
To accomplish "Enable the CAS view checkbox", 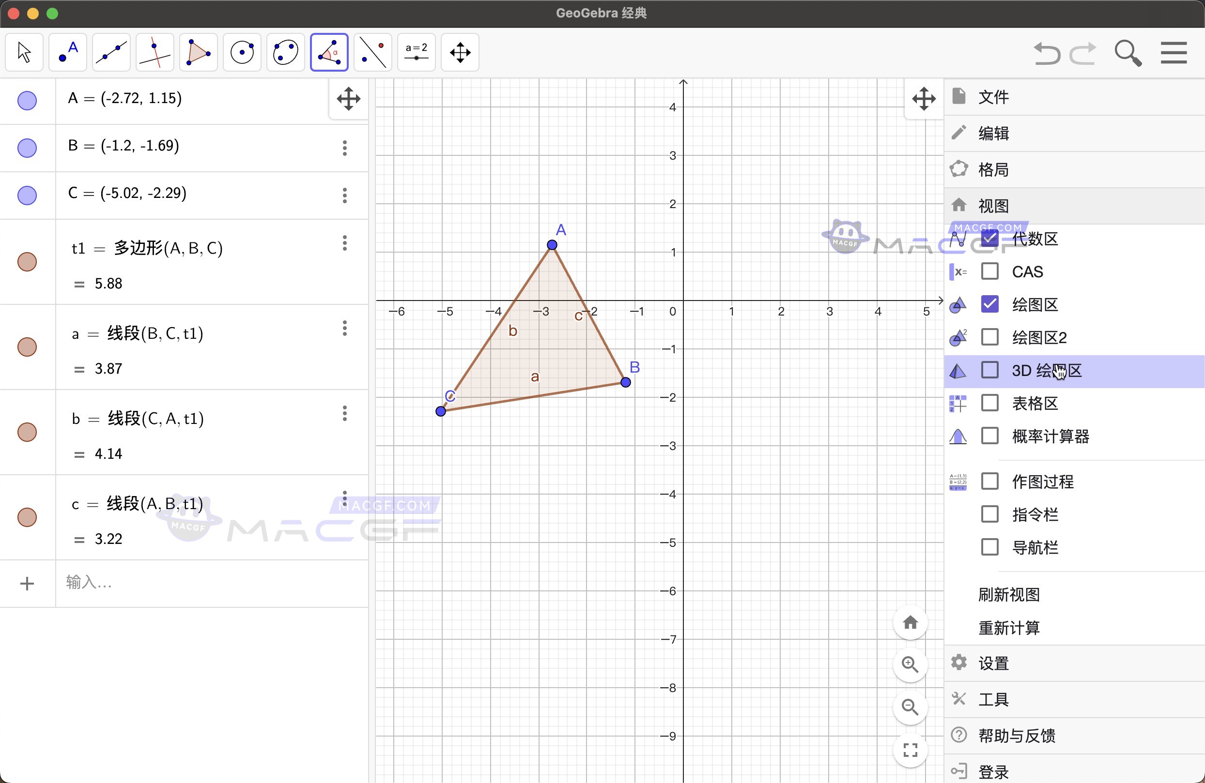I will tap(990, 271).
